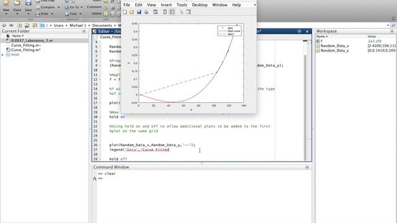Image resolution: width=397 pixels, height=223 pixels.
Task: Toggle the Edit Plot arrow tool
Action: pos(181,12)
